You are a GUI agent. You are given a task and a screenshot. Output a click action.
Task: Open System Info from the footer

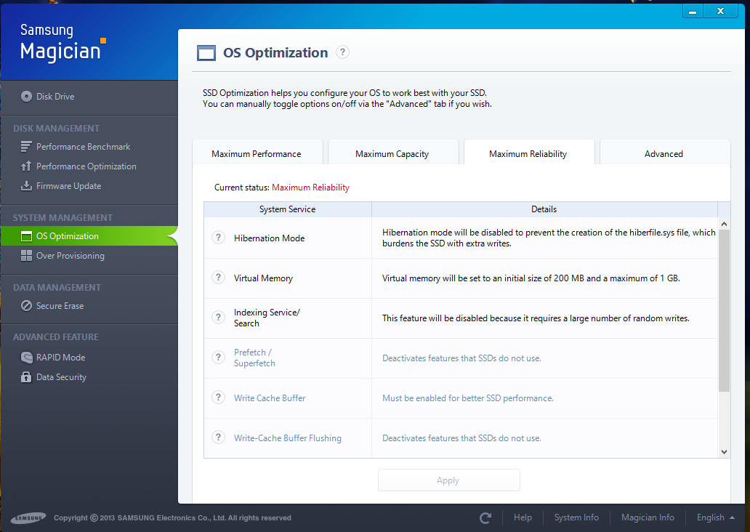pyautogui.click(x=576, y=517)
